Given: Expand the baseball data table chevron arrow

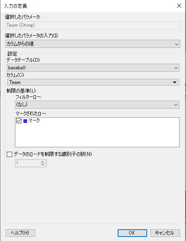Looking at the screenshot, I should 176,68.
